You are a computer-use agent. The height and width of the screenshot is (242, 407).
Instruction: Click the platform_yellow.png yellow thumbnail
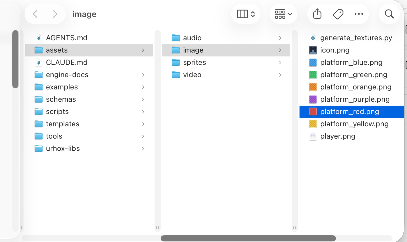coord(313,124)
